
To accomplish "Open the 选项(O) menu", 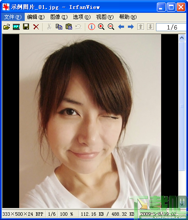I will coord(82,17).
